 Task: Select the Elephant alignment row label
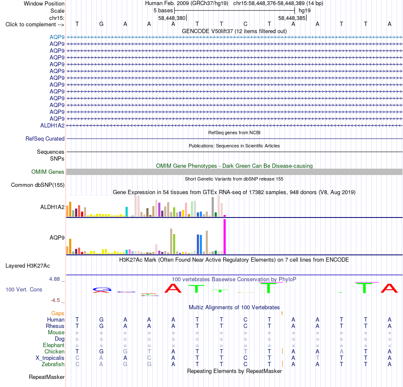tap(53, 345)
